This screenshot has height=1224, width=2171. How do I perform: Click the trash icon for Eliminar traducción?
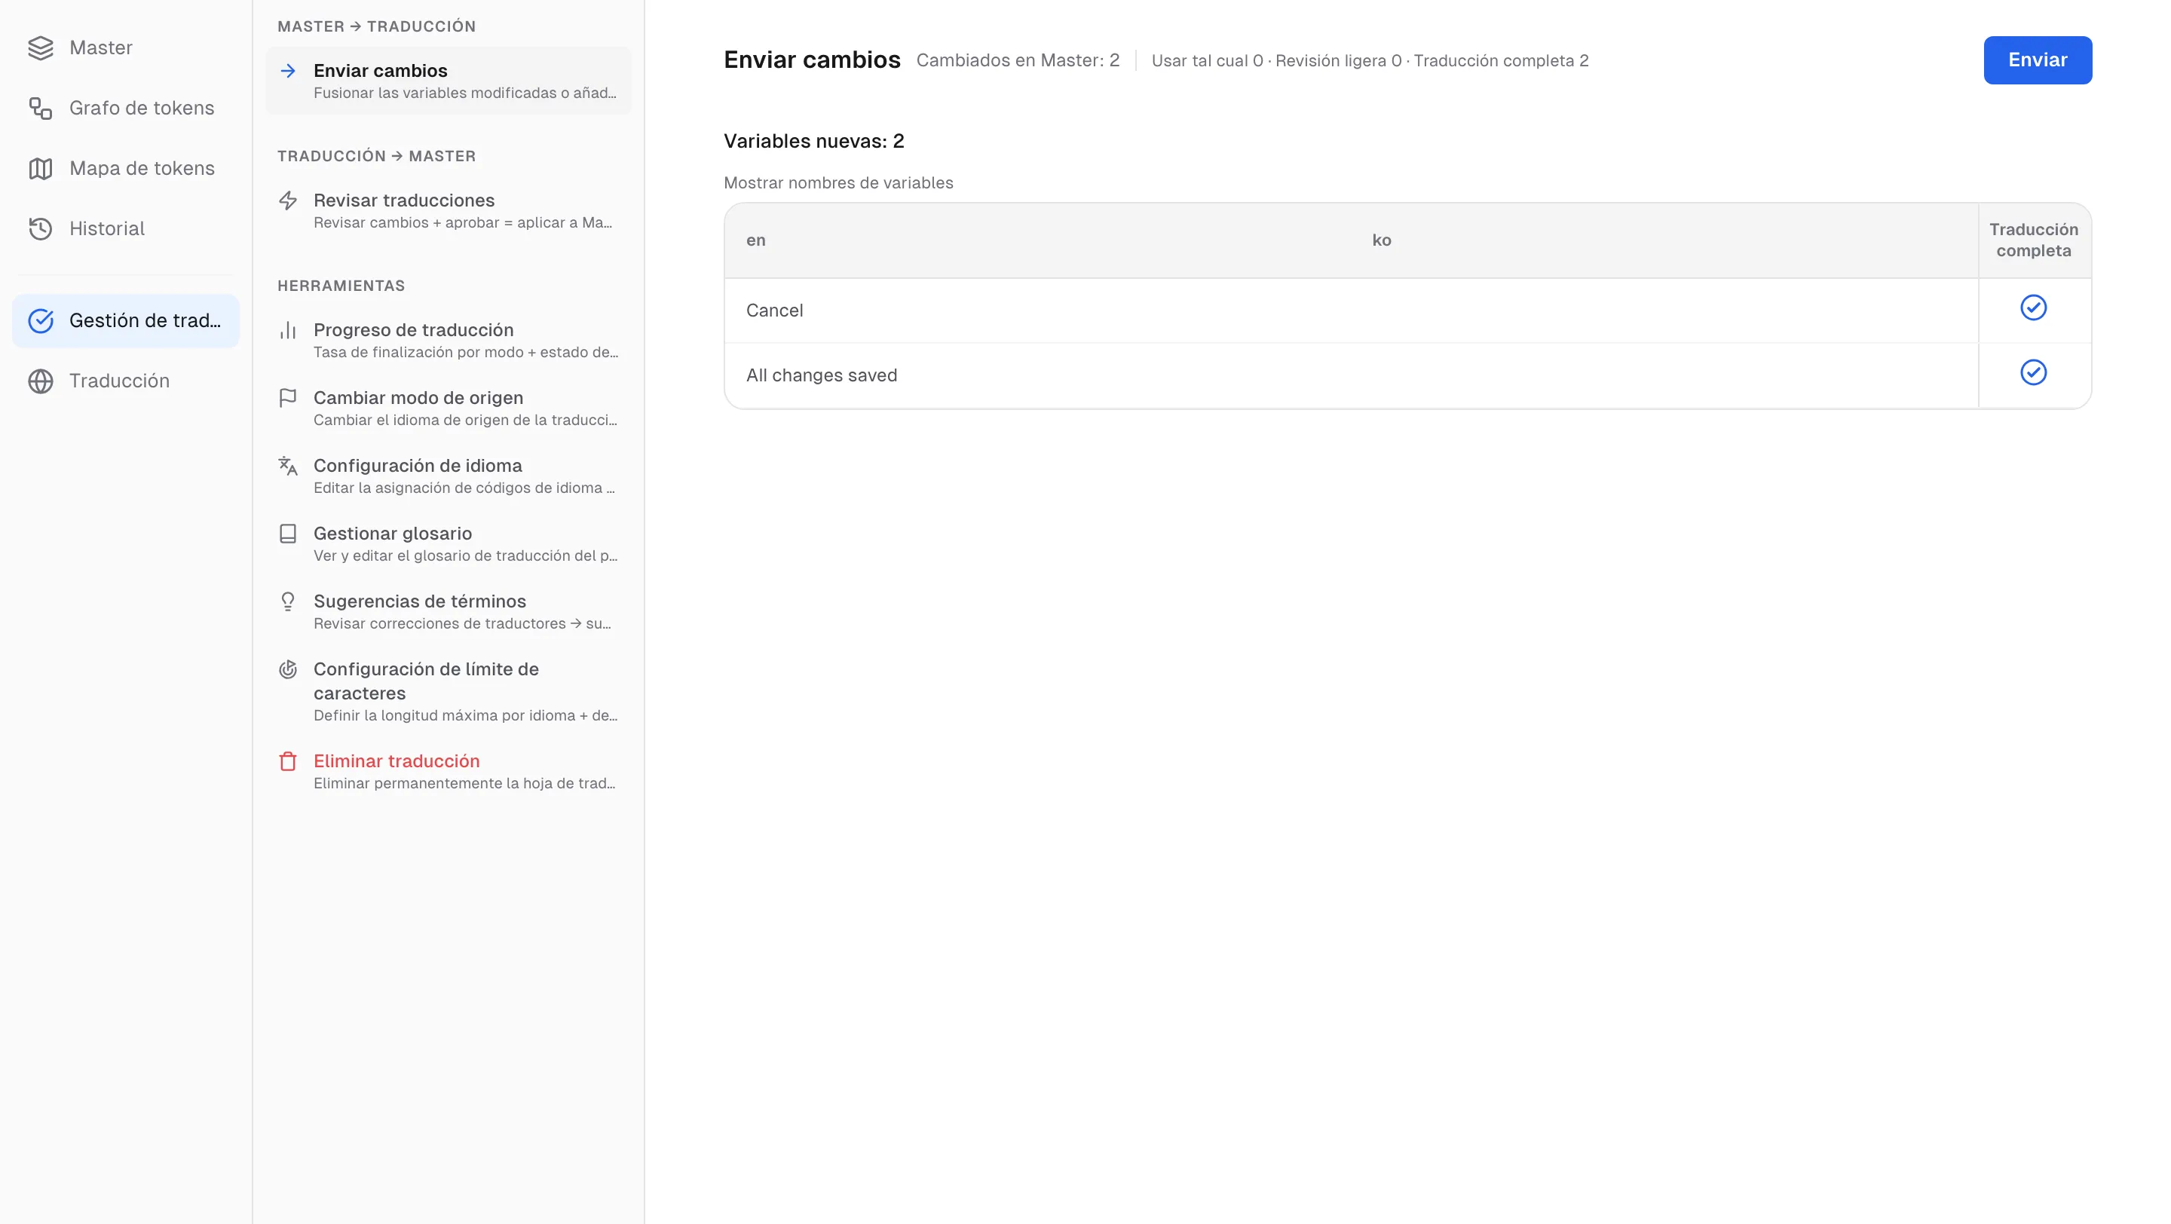[288, 761]
